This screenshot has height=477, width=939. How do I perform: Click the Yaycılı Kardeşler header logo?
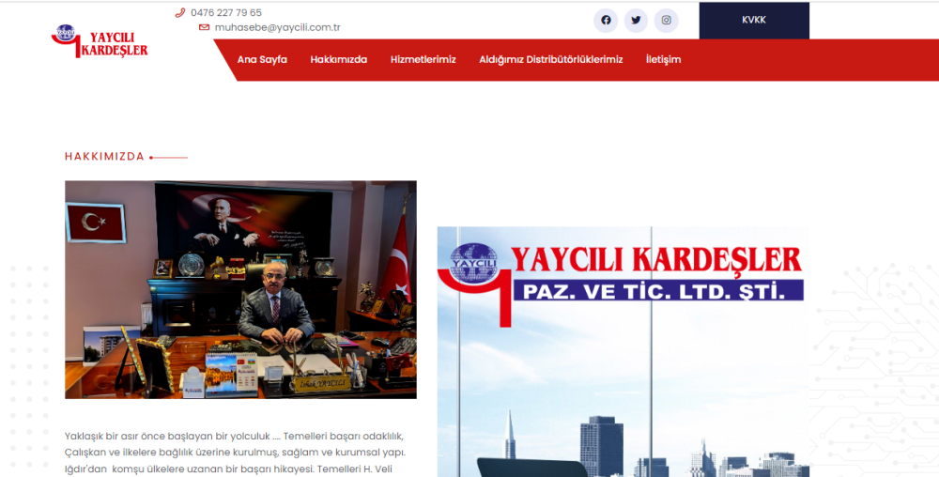click(x=100, y=42)
